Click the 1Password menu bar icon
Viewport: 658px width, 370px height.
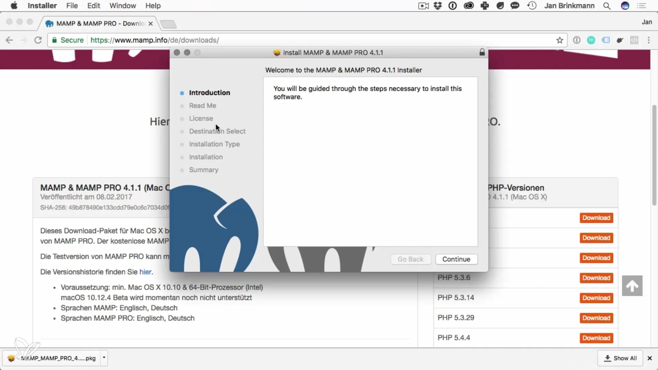pos(453,5)
